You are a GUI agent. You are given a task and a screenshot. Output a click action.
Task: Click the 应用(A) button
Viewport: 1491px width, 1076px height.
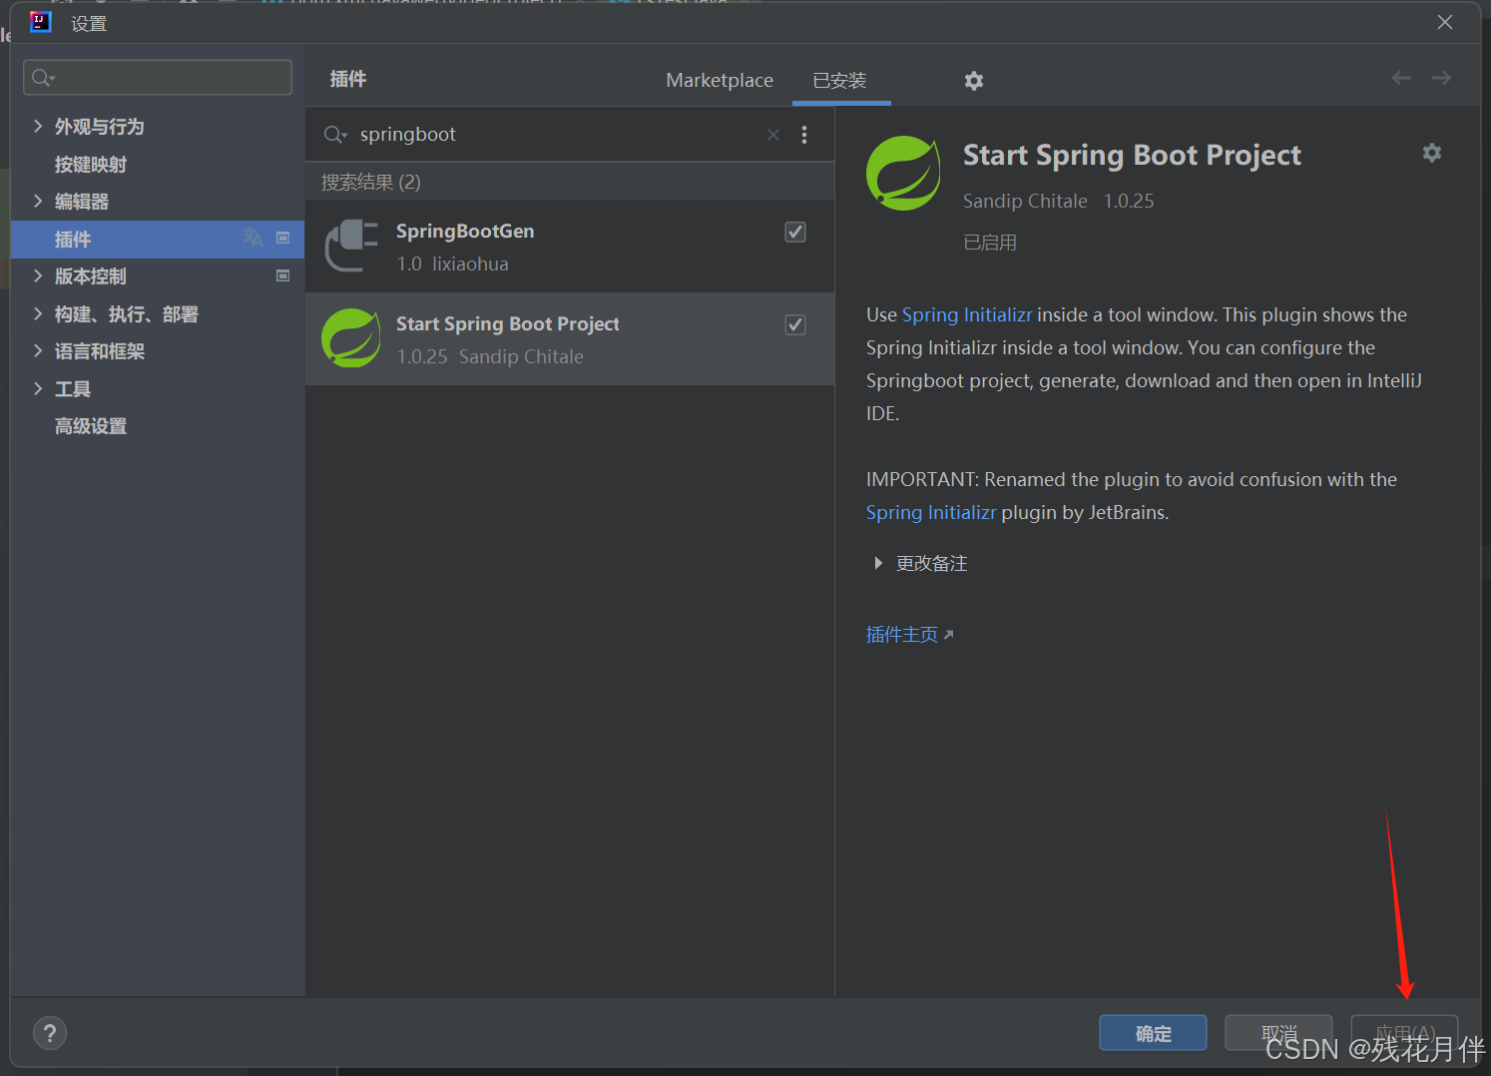pyautogui.click(x=1404, y=1033)
